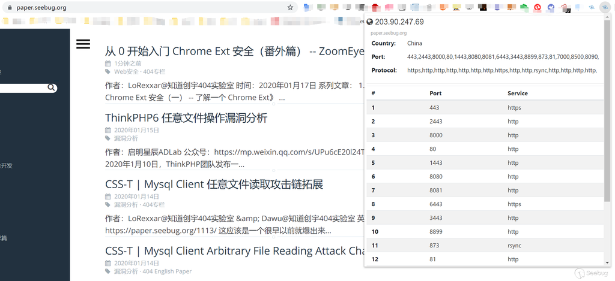Click the Service column header in the table
This screenshot has width=615, height=281.
click(x=517, y=93)
